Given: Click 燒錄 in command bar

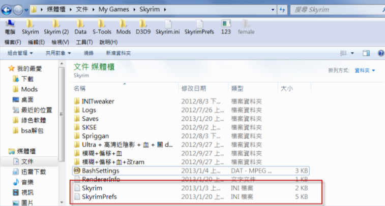Looking at the screenshot, I should pyautogui.click(x=88, y=53).
